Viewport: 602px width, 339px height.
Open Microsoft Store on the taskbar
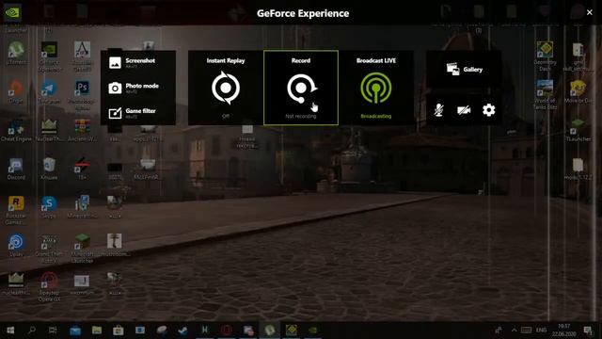tap(118, 331)
